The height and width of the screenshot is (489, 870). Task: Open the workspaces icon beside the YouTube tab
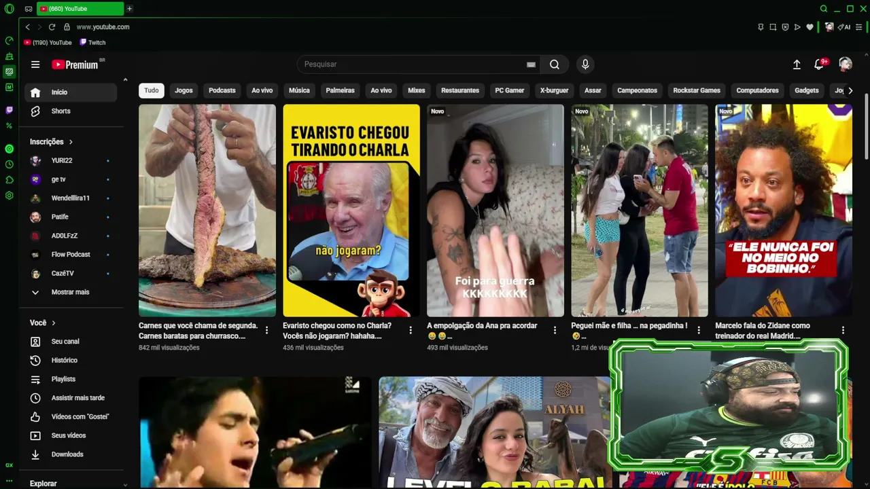coord(28,9)
